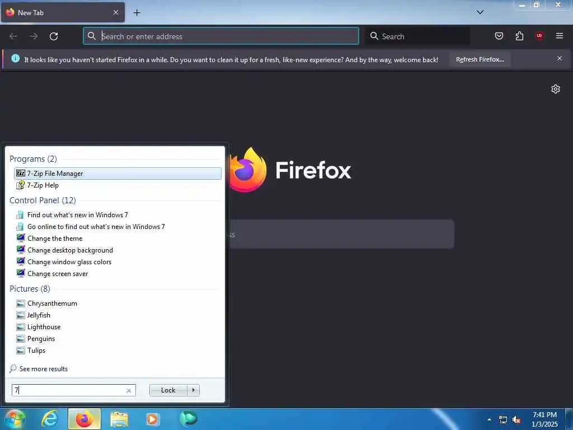The image size is (573, 430).
Task: Expand the shutdown options arrow beside Lock
Action: [193, 390]
